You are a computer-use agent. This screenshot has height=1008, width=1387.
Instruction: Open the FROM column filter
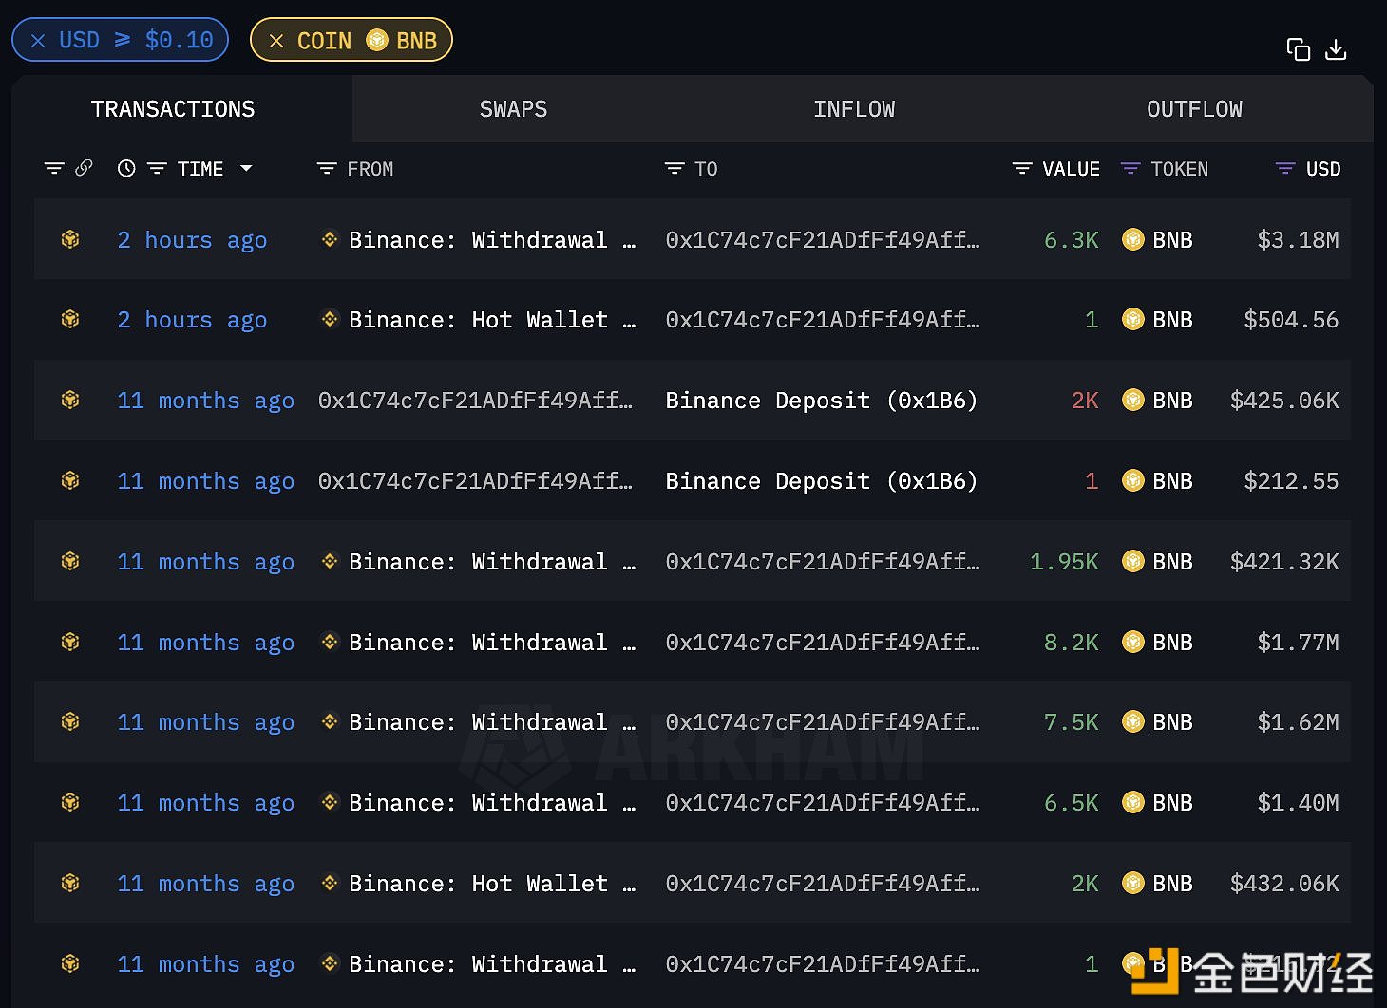tap(327, 169)
